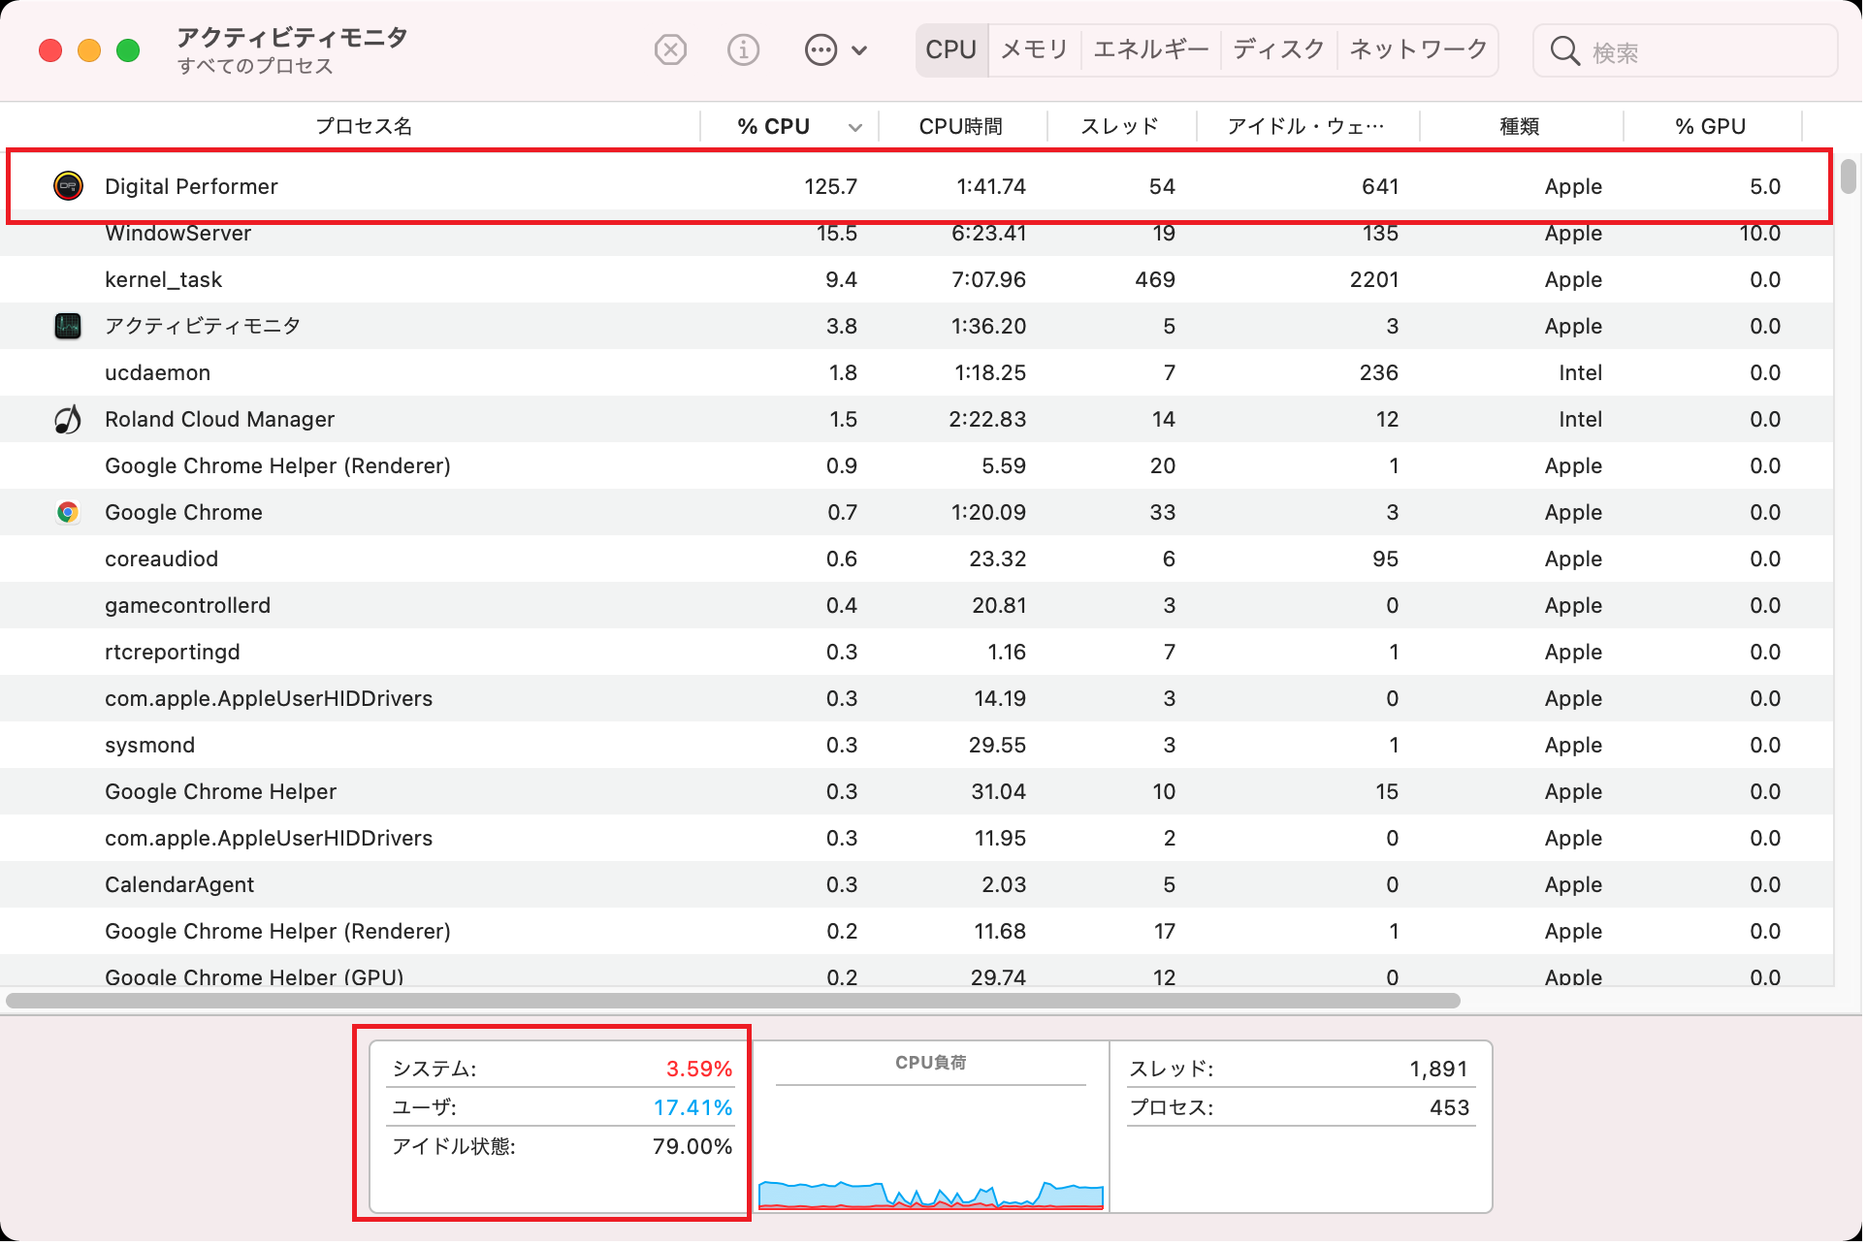This screenshot has width=1867, height=1246.
Task: Click the Roland Cloud Manager icon
Action: click(x=68, y=420)
